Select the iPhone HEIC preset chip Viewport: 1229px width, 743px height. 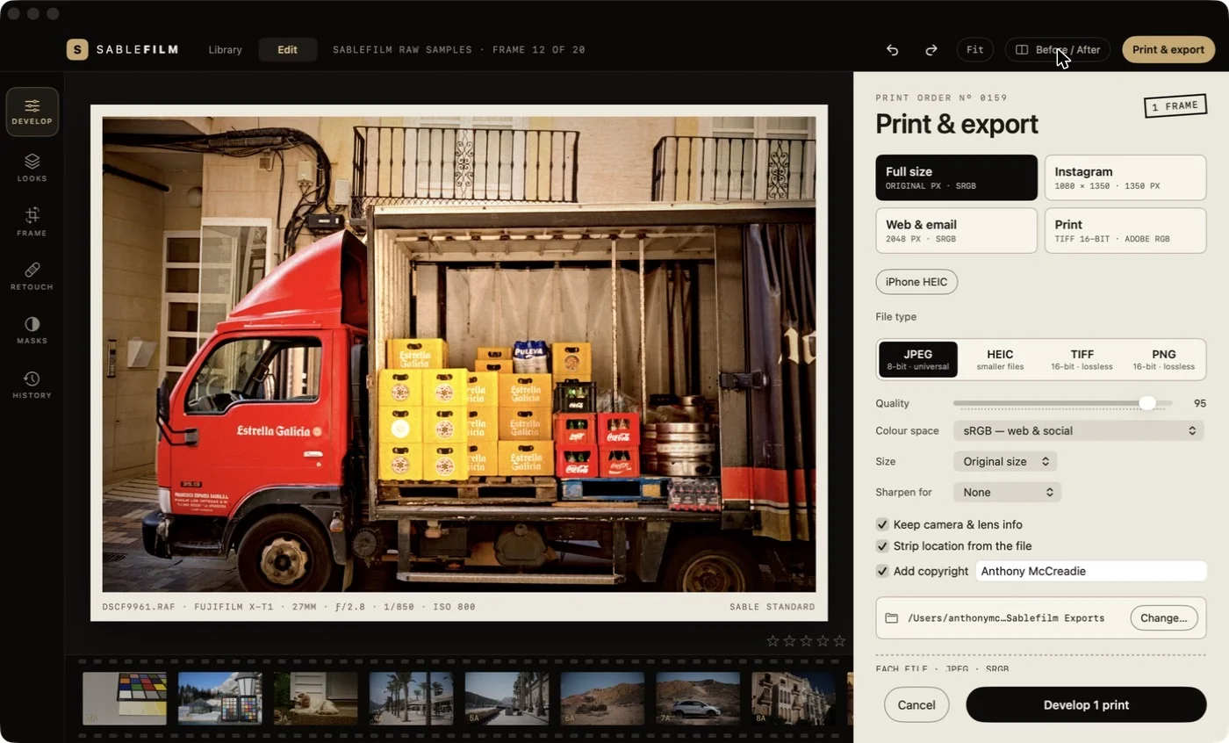pyautogui.click(x=916, y=282)
